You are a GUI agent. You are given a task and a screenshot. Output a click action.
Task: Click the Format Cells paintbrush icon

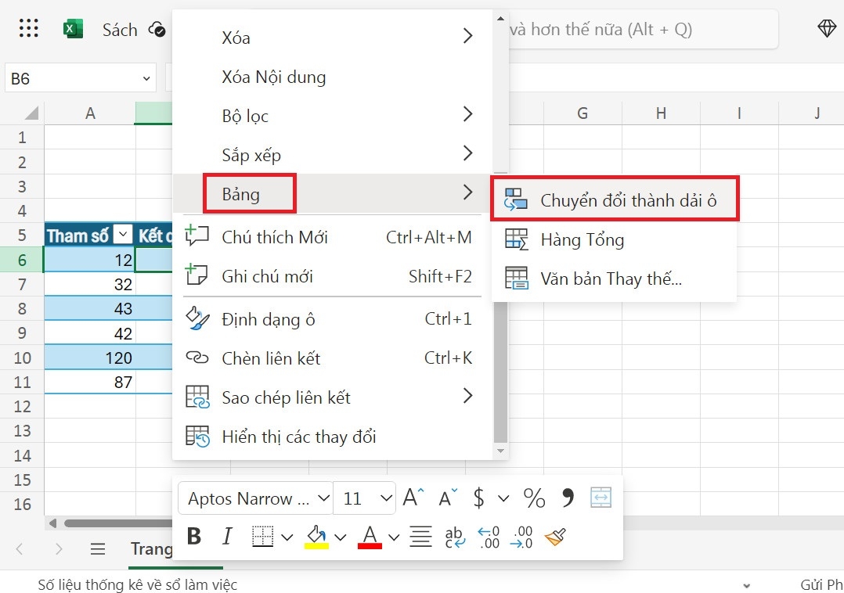point(197,318)
